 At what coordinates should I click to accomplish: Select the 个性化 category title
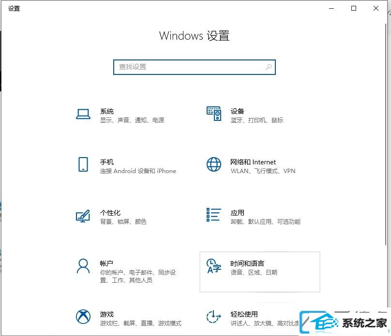click(x=110, y=213)
